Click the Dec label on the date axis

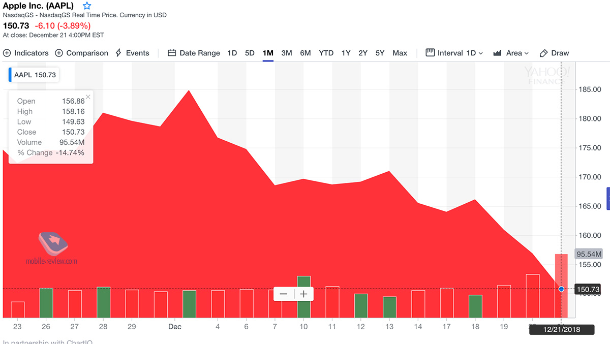175,327
